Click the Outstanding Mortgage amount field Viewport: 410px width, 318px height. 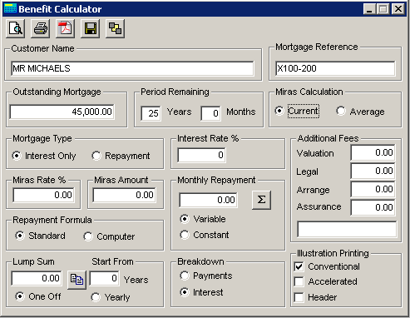[x=62, y=112]
